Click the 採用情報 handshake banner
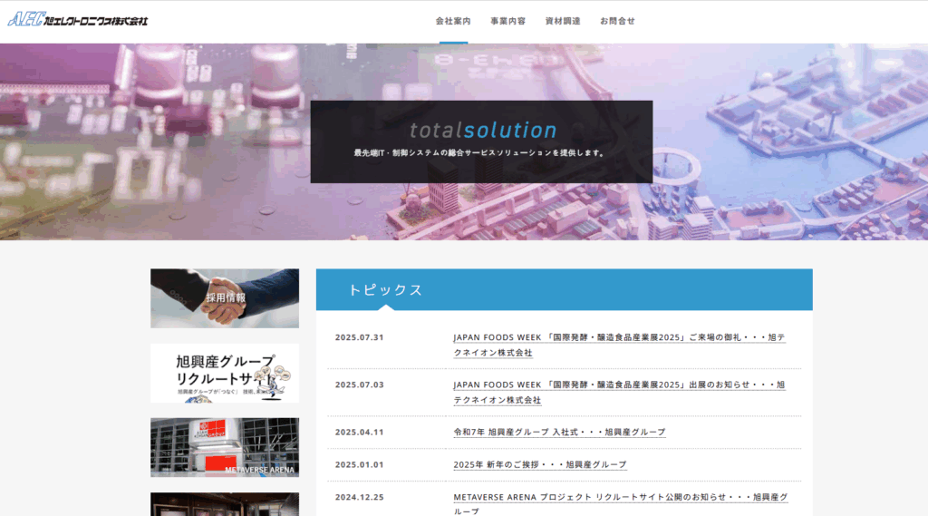 click(225, 297)
